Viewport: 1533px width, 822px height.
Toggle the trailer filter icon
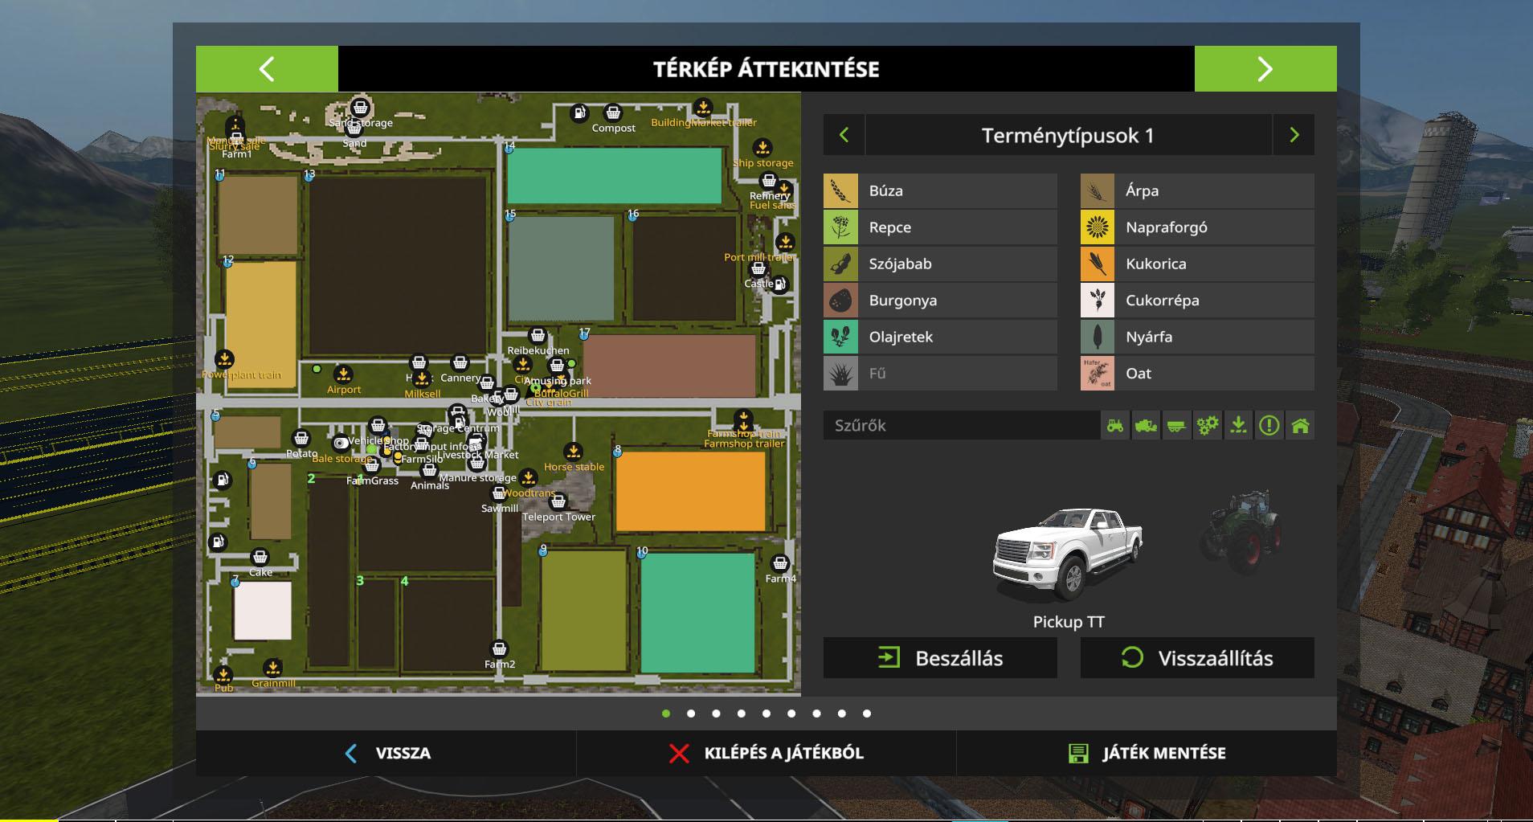tap(1176, 426)
